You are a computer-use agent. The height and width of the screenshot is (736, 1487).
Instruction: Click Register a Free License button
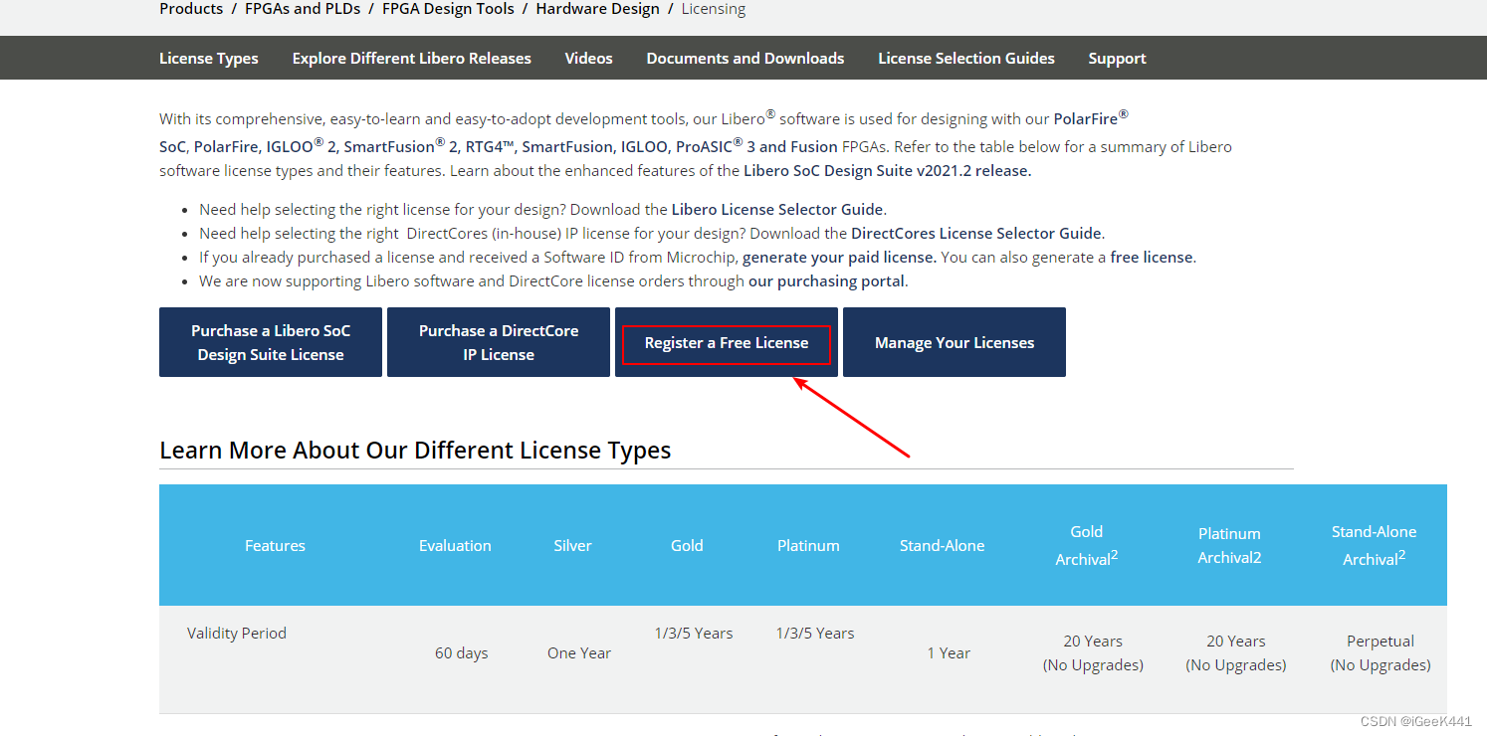click(x=727, y=342)
